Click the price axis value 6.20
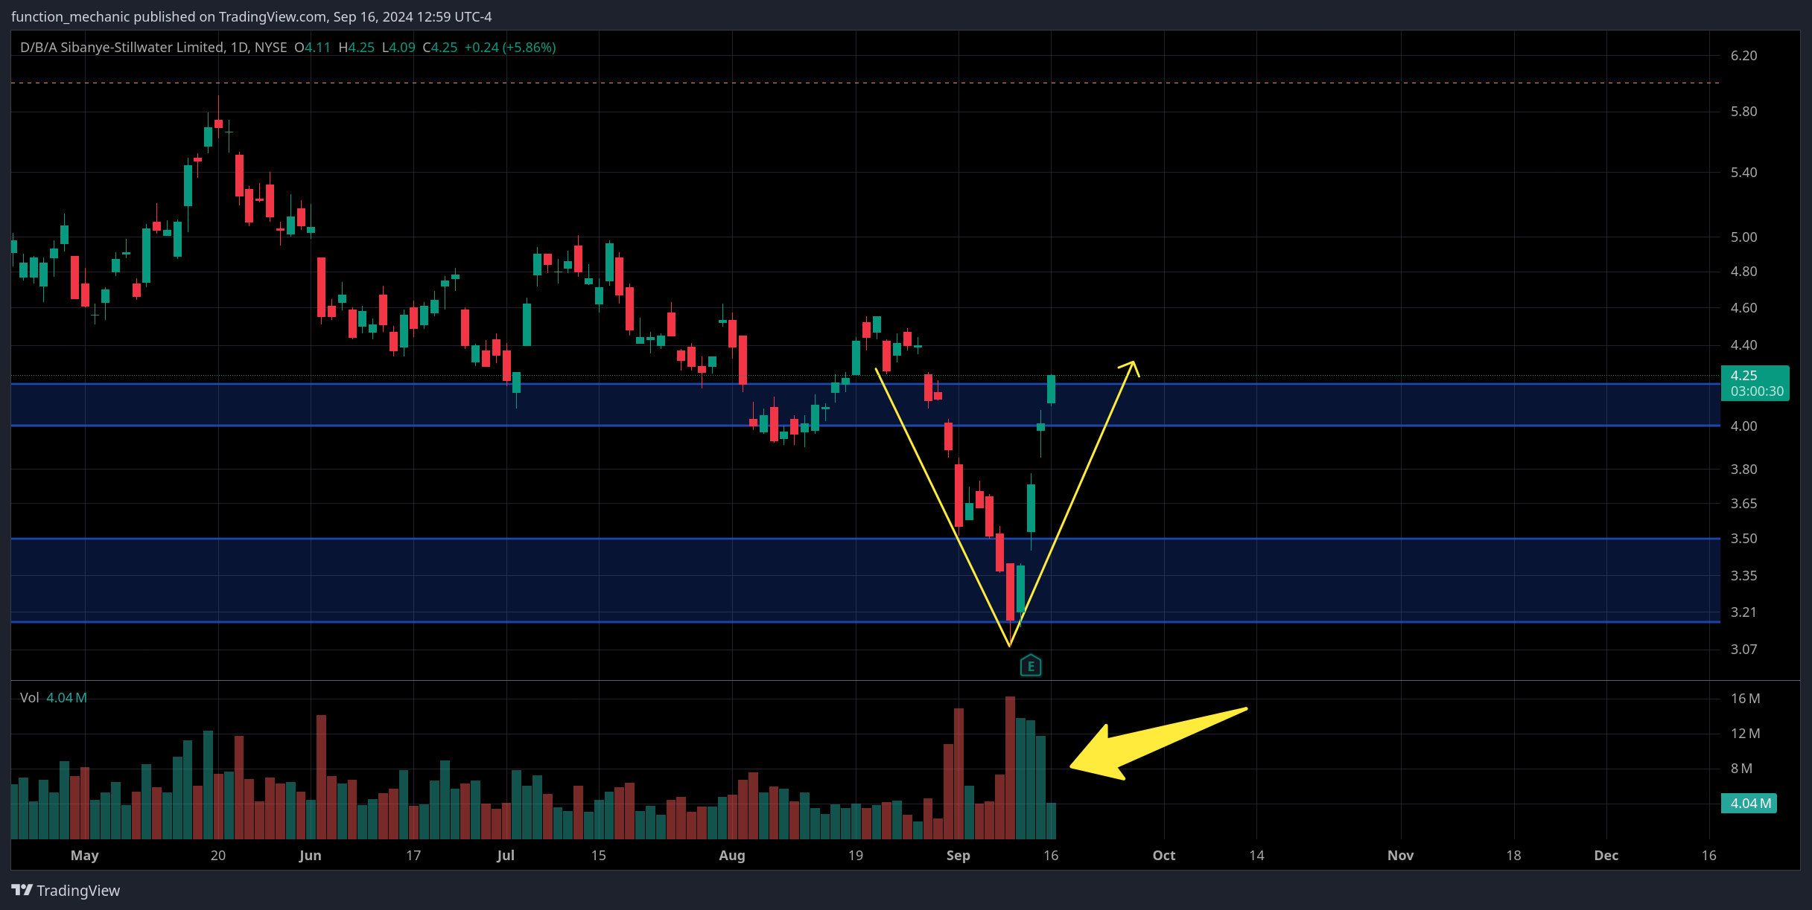 pos(1743,56)
